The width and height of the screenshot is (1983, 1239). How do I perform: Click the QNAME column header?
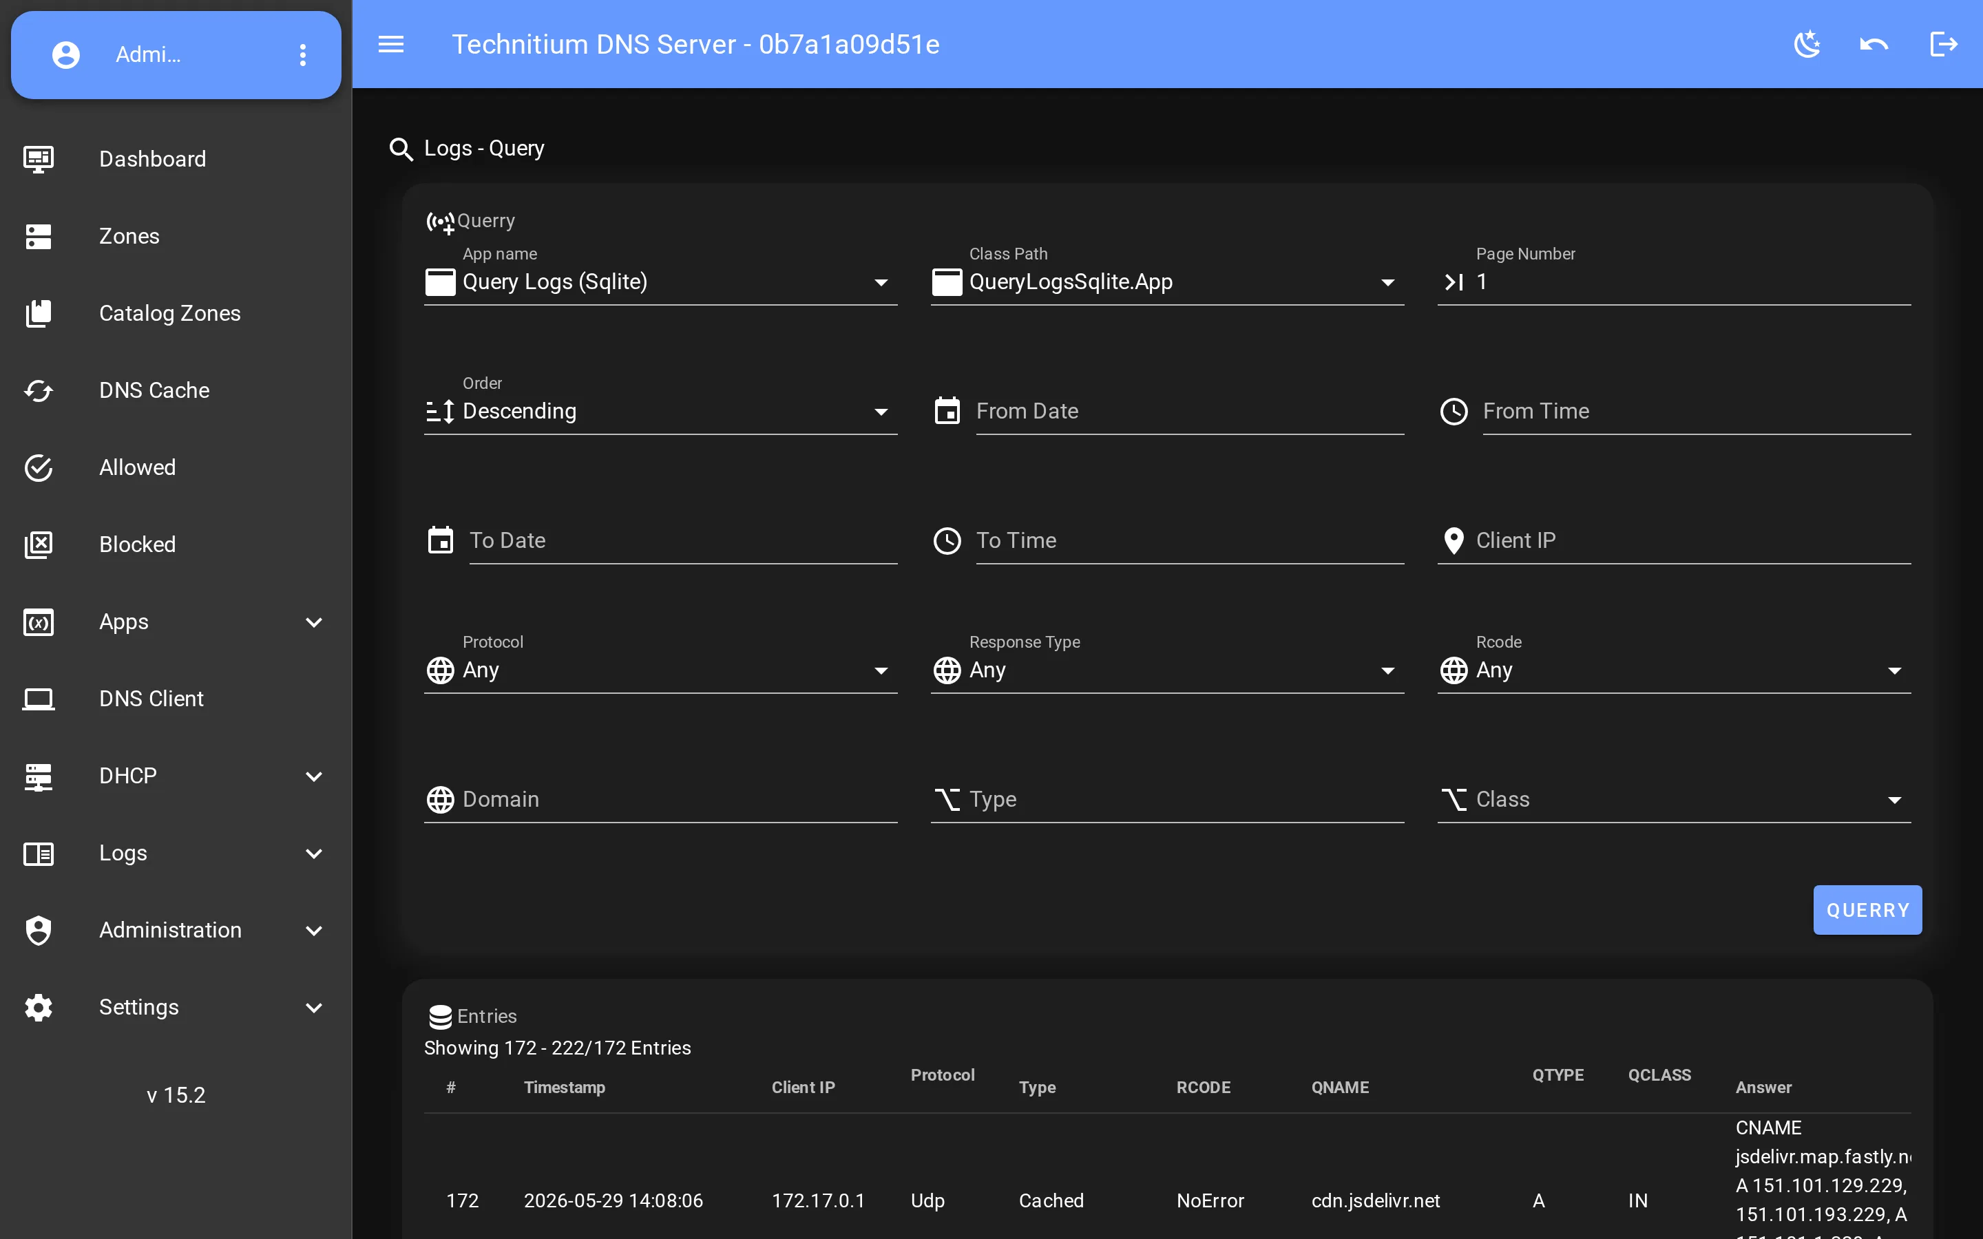1340,1088
